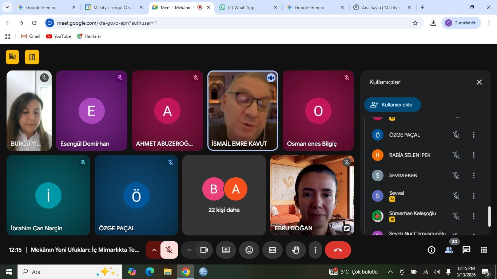Open File Explorer from the taskbar
Image resolution: width=497 pixels, height=279 pixels.
[x=167, y=272]
